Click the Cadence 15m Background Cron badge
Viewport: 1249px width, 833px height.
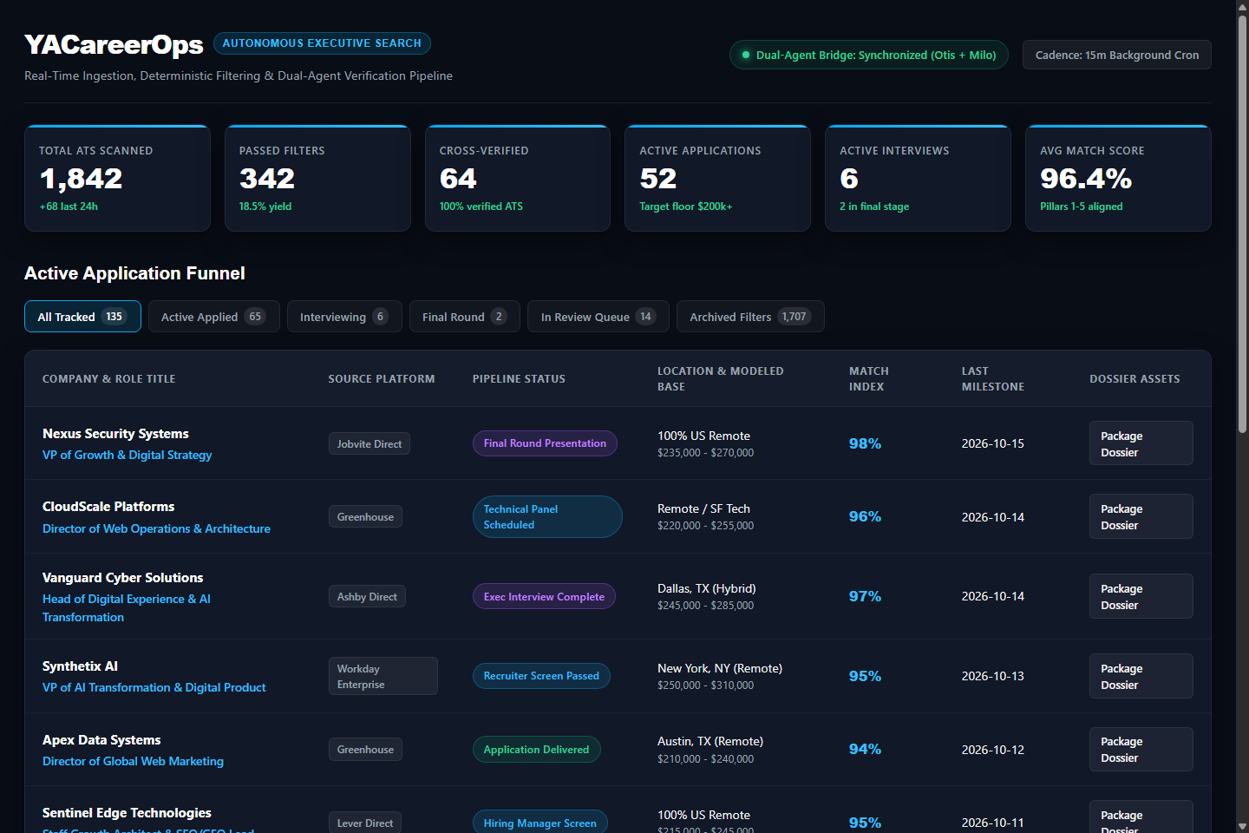pyautogui.click(x=1117, y=55)
